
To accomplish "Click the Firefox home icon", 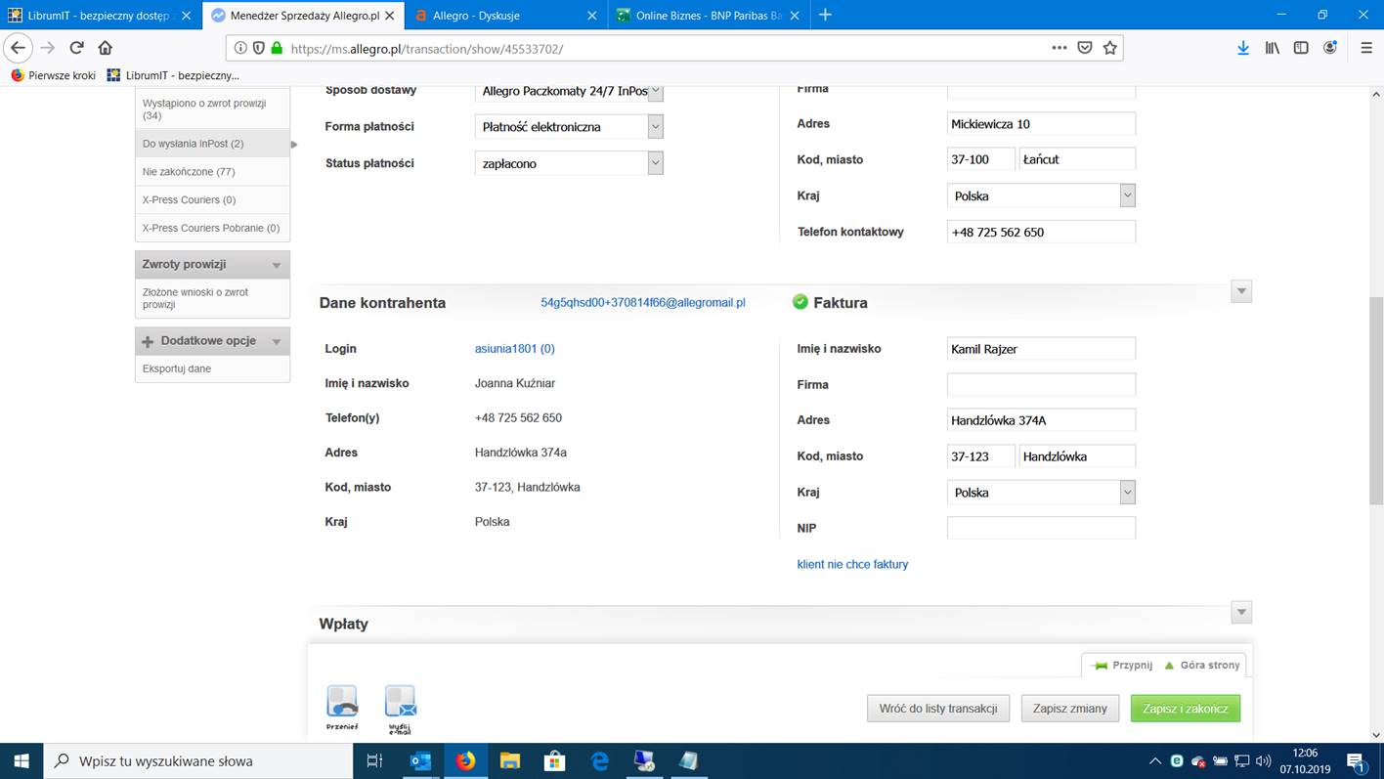I will coord(106,48).
